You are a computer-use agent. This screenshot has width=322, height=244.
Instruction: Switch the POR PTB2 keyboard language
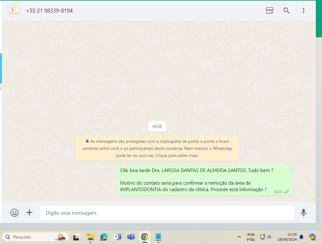[251, 237]
